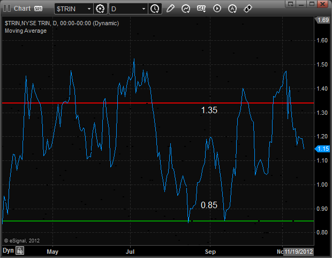
Task: Open the symbol settings gear menu
Action: [100, 9]
